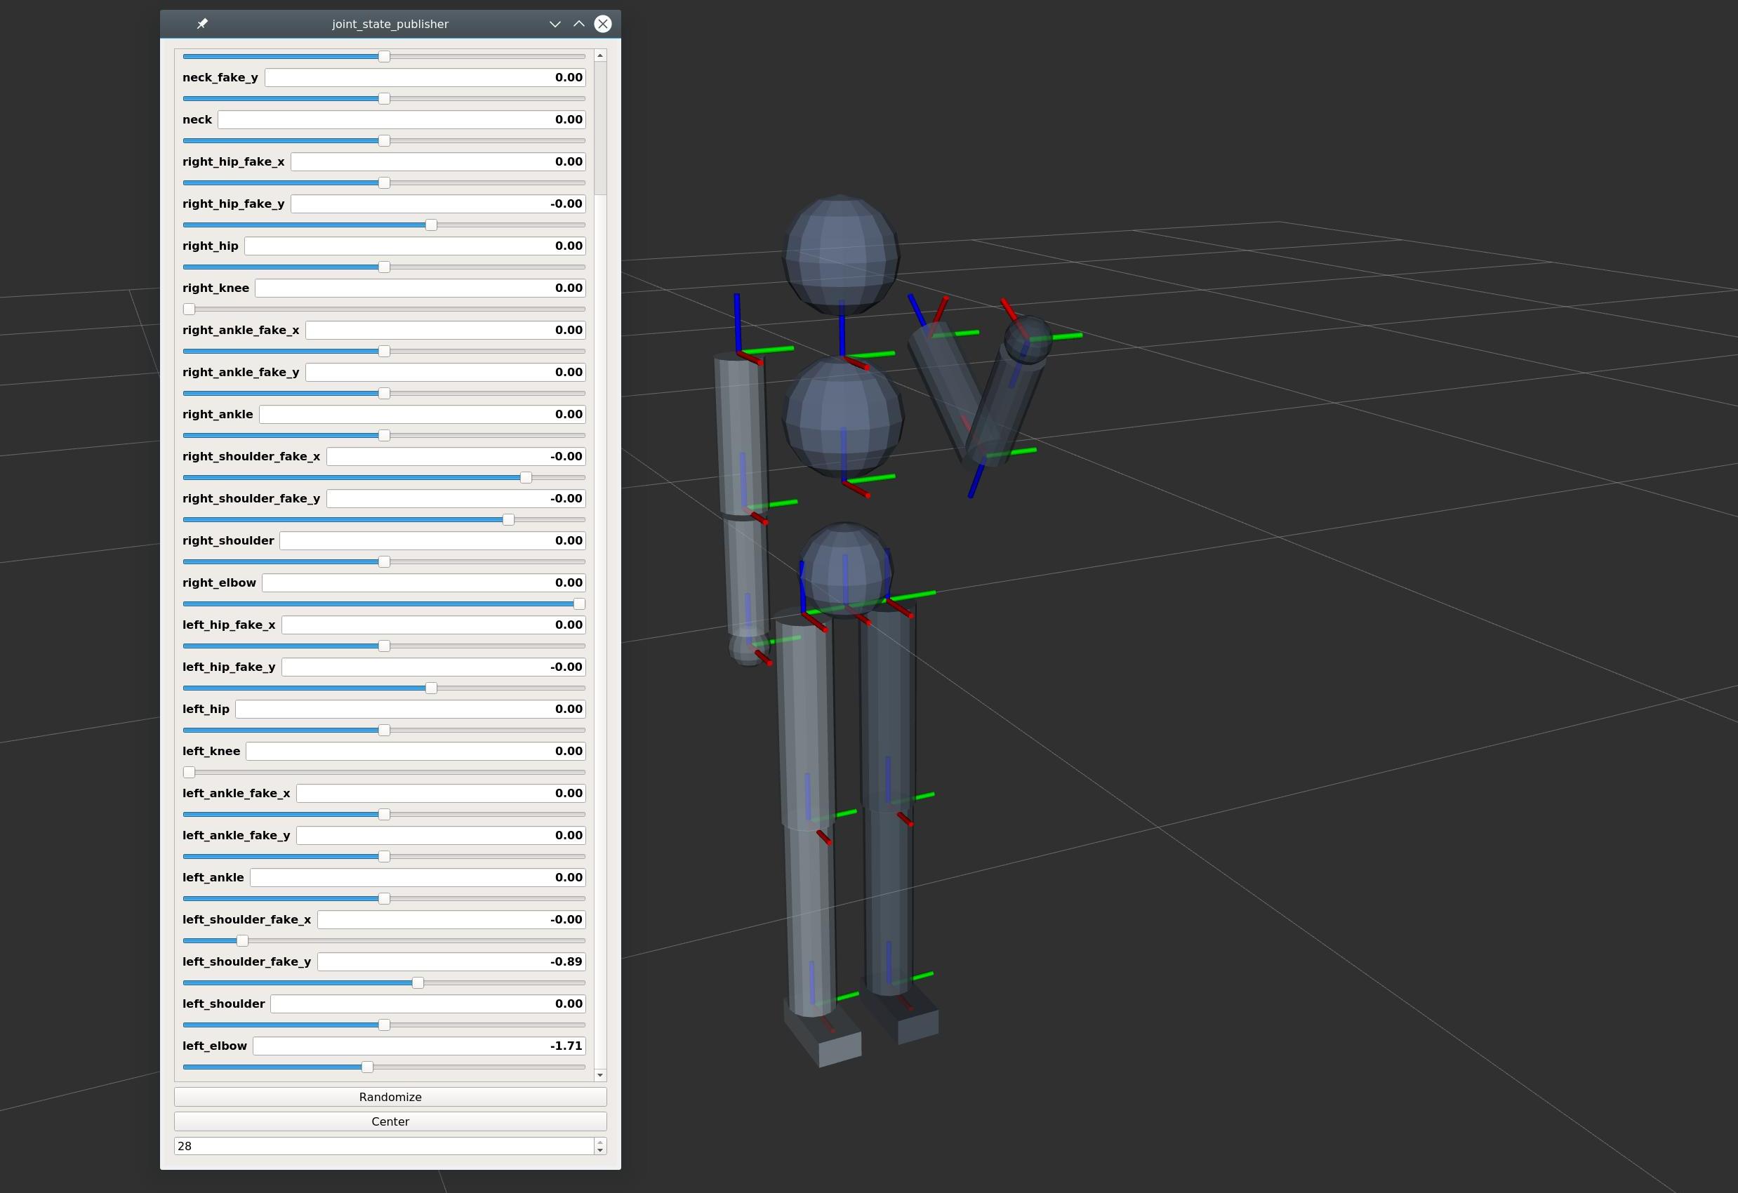The width and height of the screenshot is (1738, 1193).
Task: Select the right_hip value field
Action: [413, 245]
